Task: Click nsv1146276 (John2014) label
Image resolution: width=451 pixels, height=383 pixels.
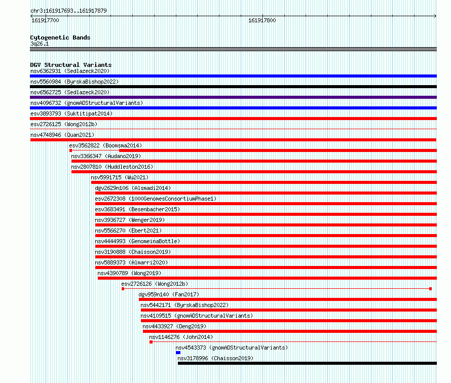Action: click(181, 337)
